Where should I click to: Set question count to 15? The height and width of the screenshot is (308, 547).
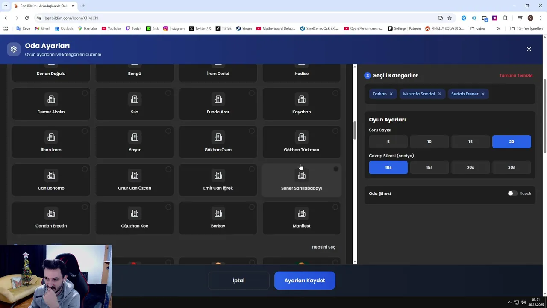click(x=471, y=142)
